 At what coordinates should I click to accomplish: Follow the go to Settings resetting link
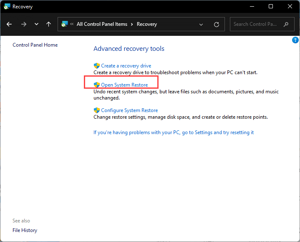[174, 132]
